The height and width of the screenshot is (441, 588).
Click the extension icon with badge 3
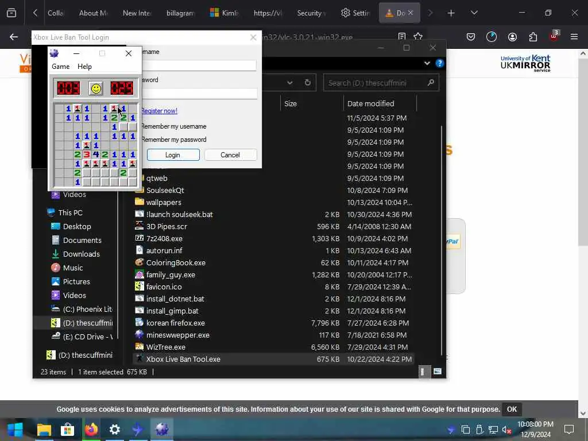[x=554, y=36]
